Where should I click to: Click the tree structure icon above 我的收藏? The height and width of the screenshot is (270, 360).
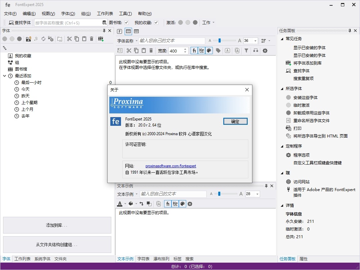pos(5,48)
